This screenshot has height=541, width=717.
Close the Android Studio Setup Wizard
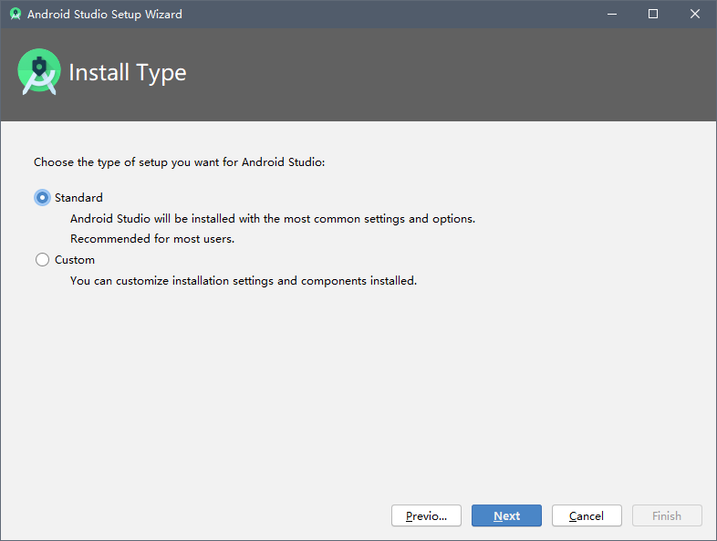tap(694, 15)
